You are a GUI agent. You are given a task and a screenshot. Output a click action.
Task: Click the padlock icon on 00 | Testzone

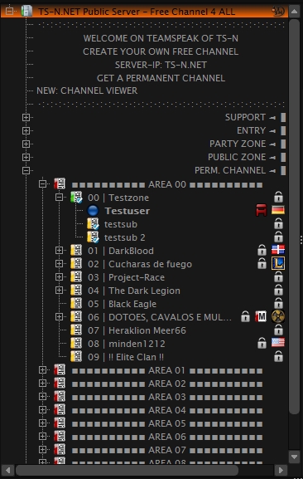click(278, 197)
